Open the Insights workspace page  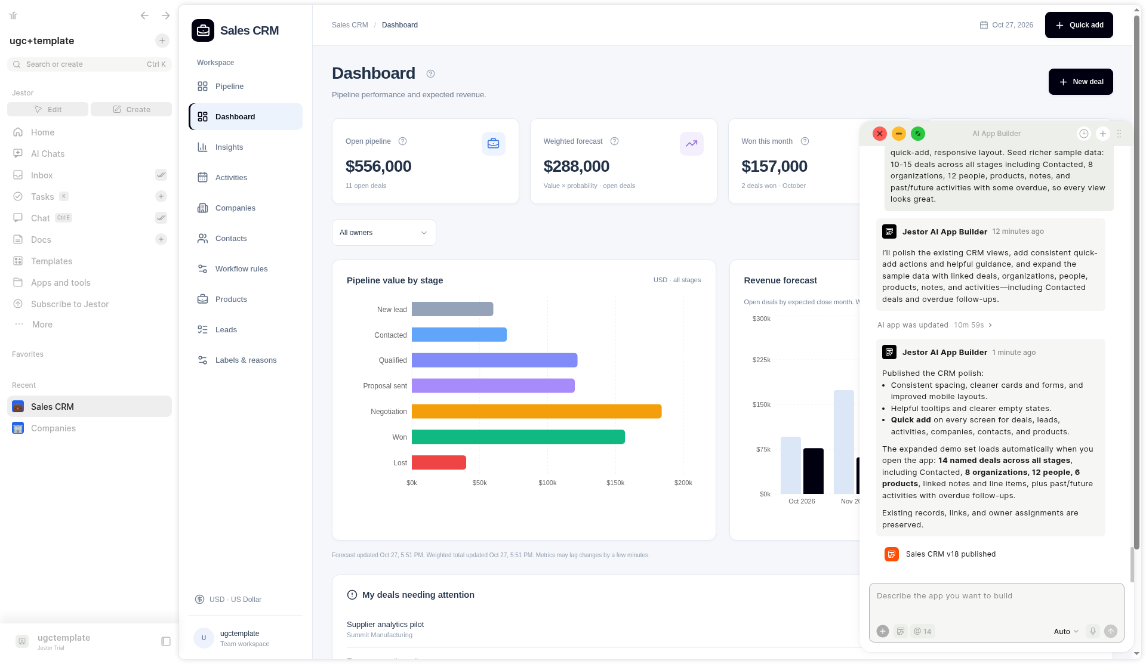point(245,147)
